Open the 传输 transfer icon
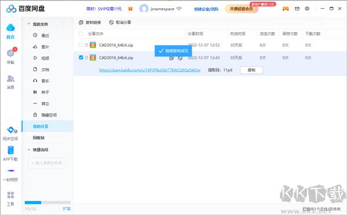Screen dimensions: 347x215 (10, 53)
